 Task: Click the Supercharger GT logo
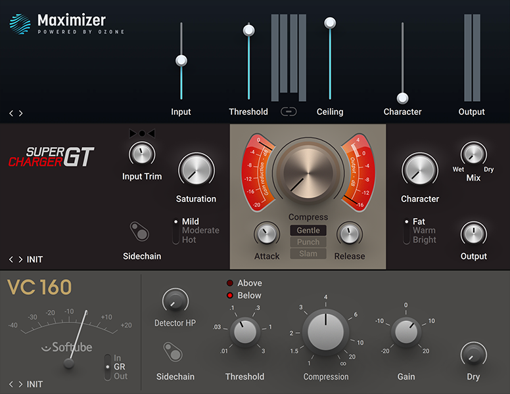[x=51, y=157]
